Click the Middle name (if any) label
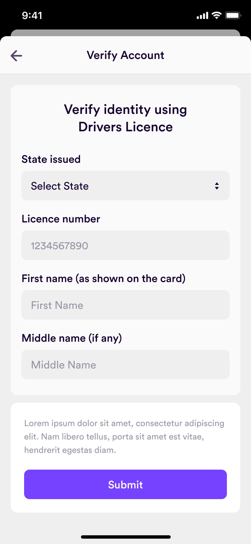Screen dimensions: 251x544 tap(72, 338)
